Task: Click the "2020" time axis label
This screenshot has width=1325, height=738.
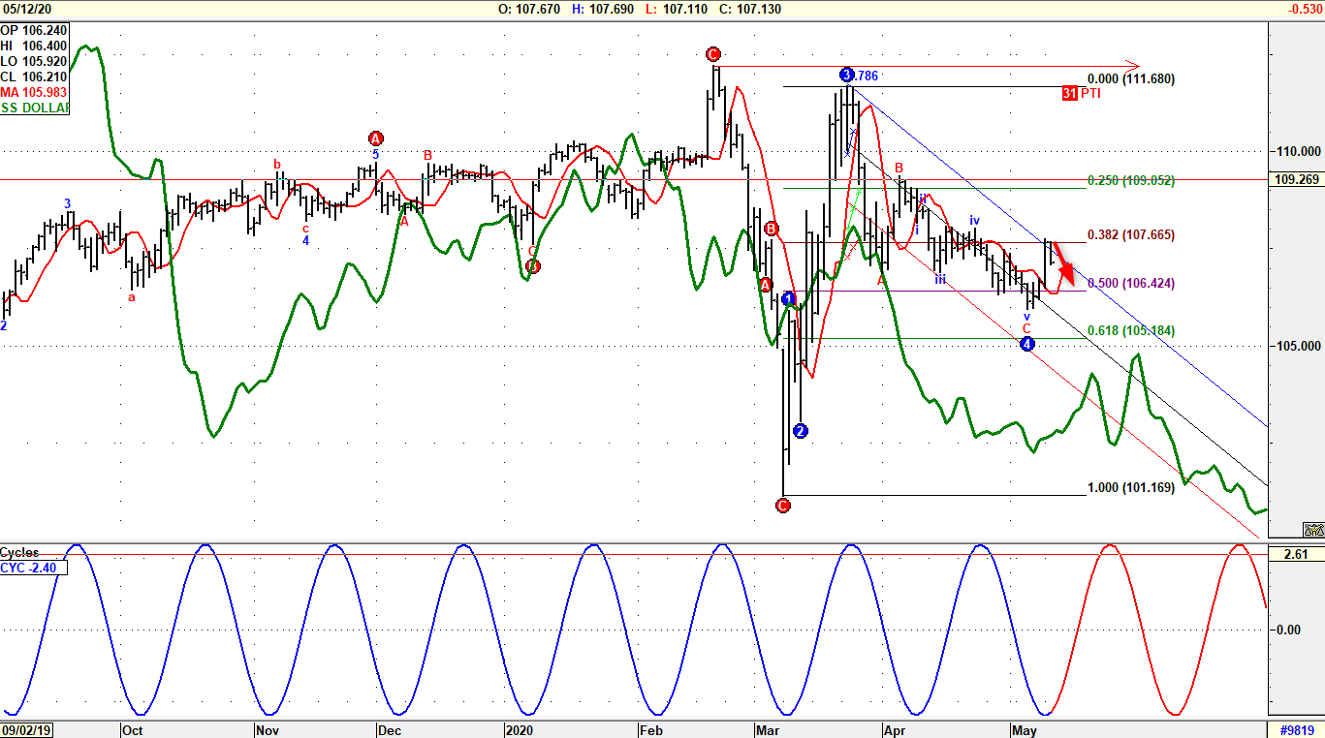Action: (x=520, y=730)
